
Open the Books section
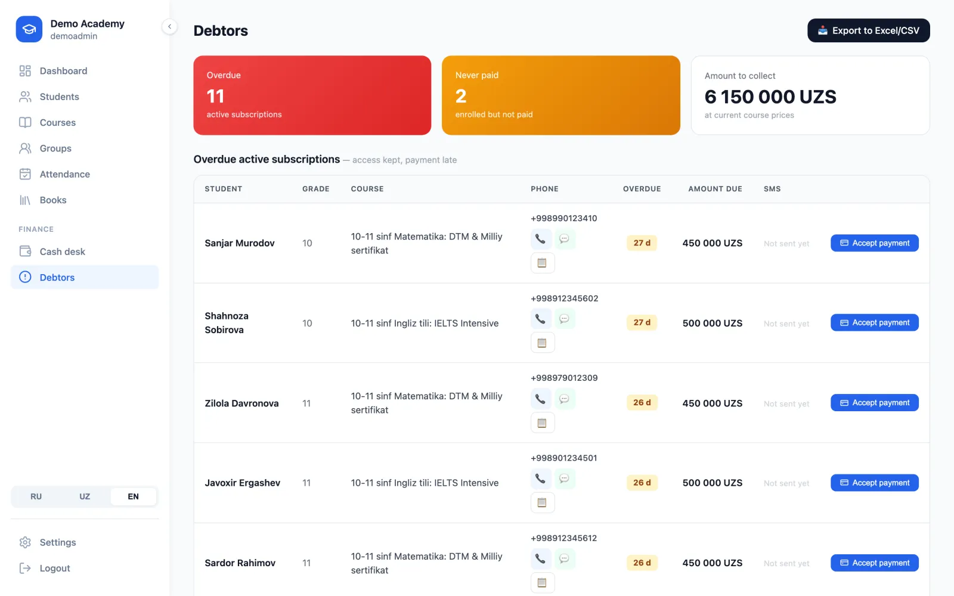click(85, 200)
